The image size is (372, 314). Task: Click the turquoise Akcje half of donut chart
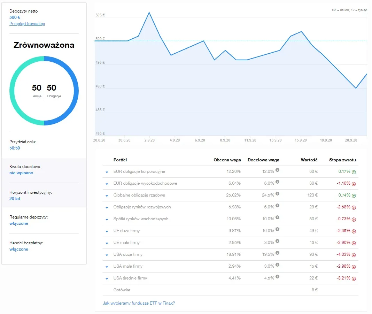click(12, 91)
